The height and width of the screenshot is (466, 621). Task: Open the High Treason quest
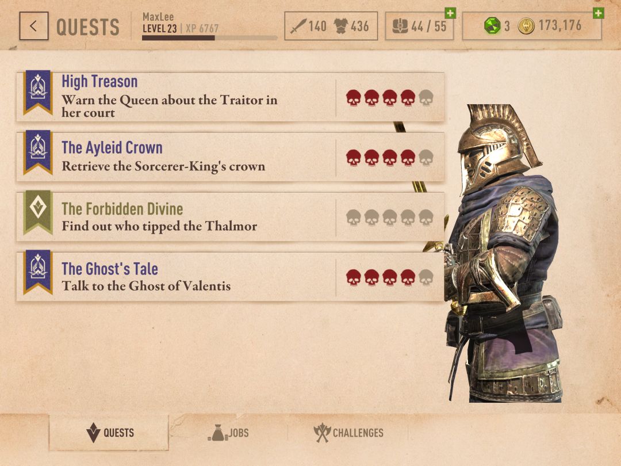[x=230, y=97]
